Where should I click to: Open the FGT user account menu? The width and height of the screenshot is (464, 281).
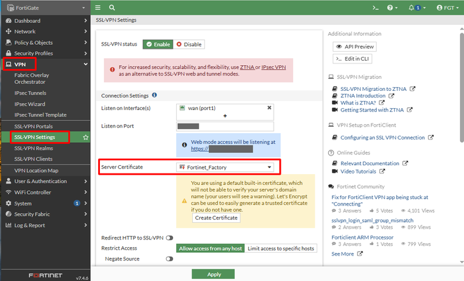[447, 8]
